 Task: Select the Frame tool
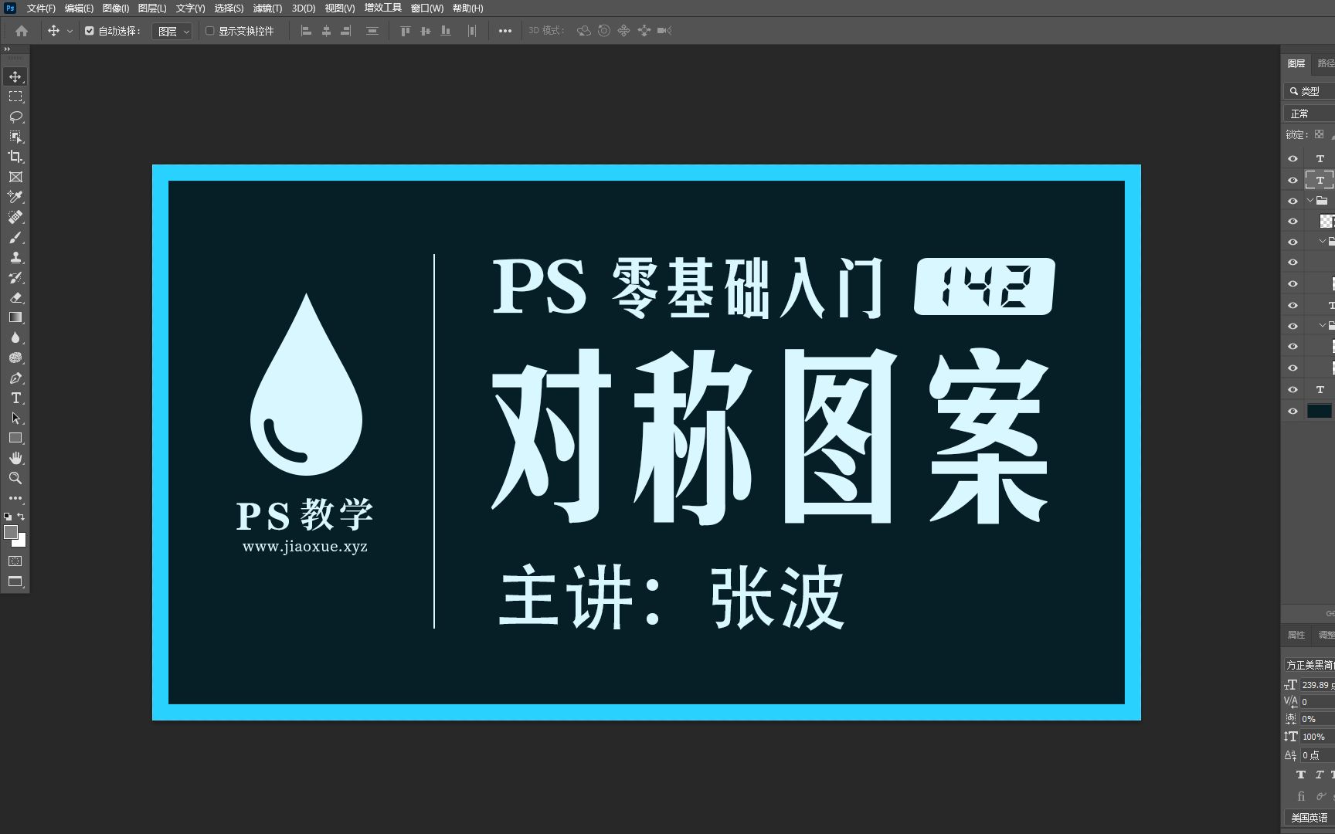pos(15,177)
